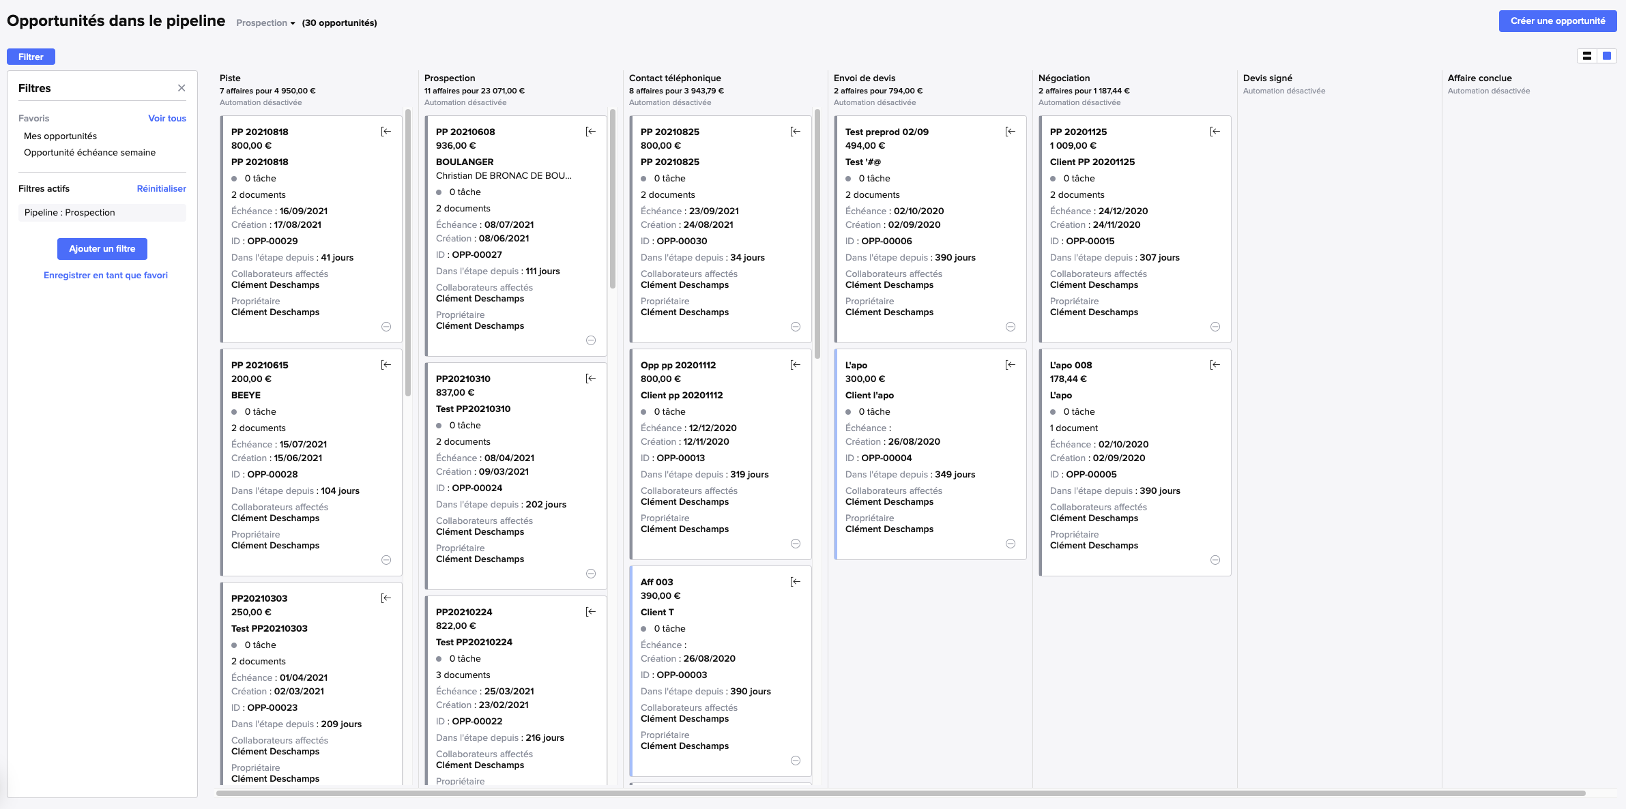Click move-stage icon on PP 20210818 card

point(386,132)
